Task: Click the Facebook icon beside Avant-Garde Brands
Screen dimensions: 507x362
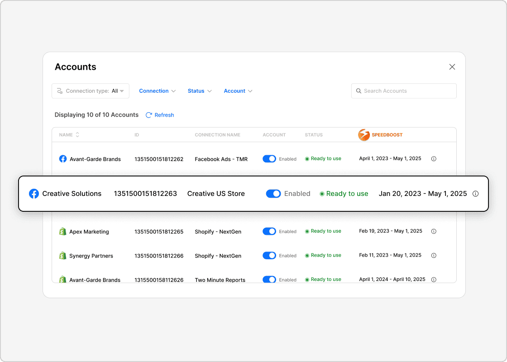Action: 62,159
